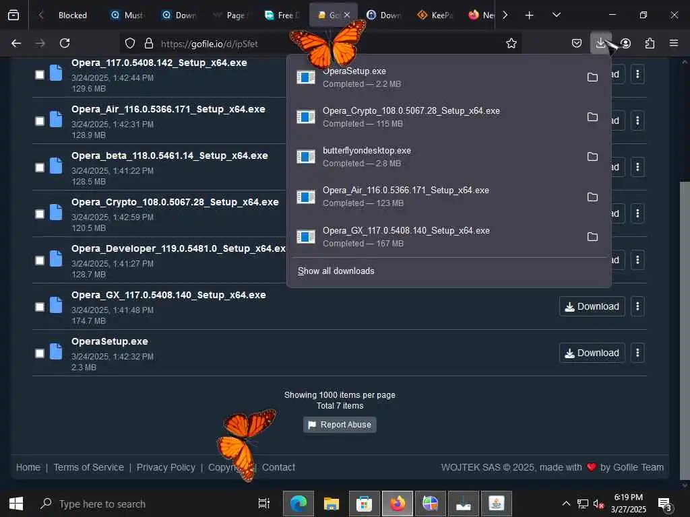This screenshot has width=690, height=517.
Task: Open the Contact footer link
Action: pos(278,467)
